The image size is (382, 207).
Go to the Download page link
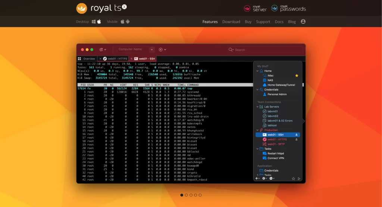(x=231, y=22)
